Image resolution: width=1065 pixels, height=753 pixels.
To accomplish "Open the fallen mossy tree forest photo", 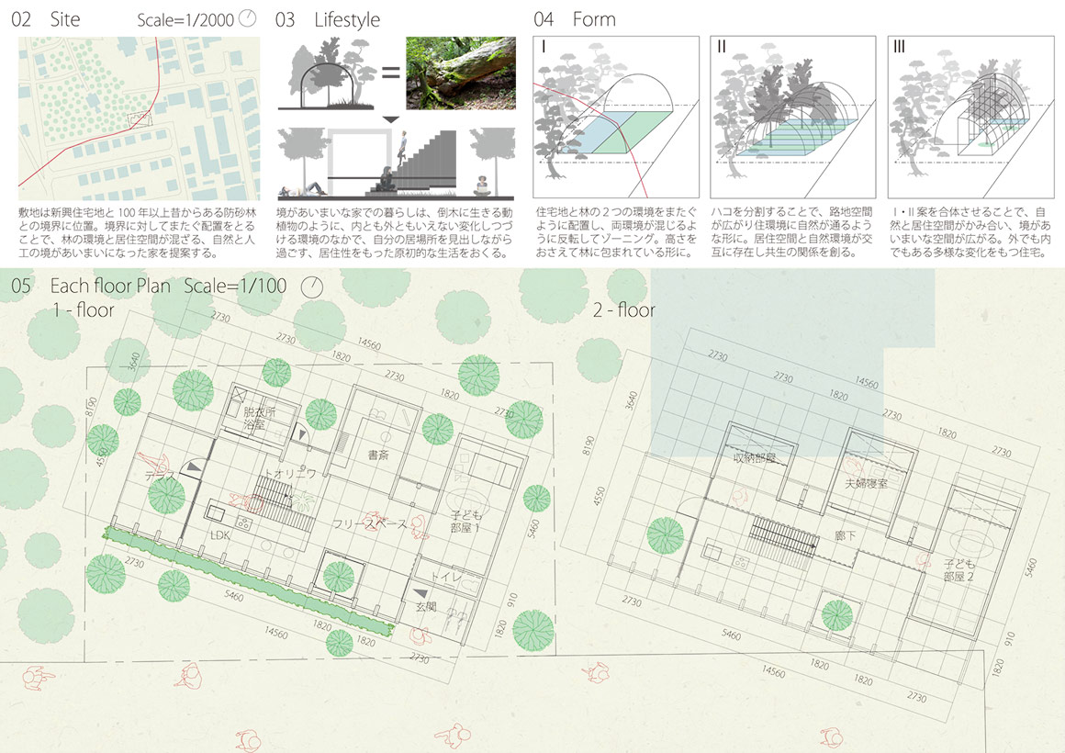I will pos(461,73).
